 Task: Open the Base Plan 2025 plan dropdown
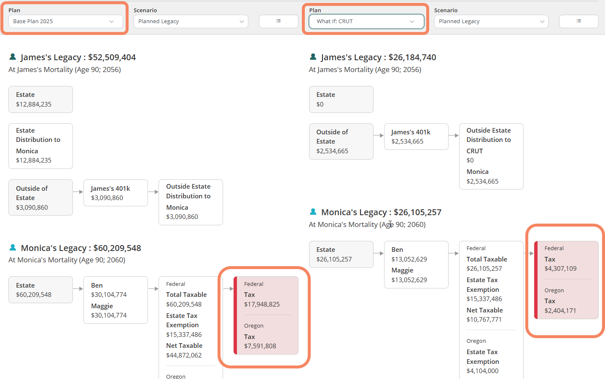point(65,21)
